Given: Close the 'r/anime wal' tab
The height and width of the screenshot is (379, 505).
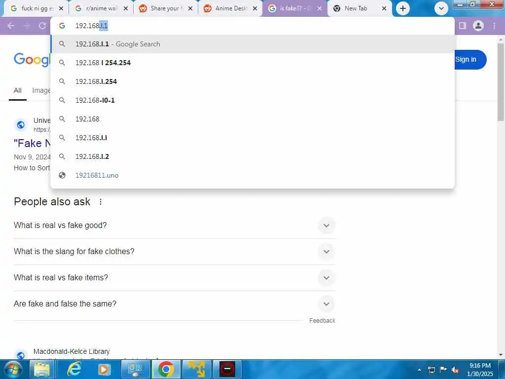Looking at the screenshot, I should click(126, 9).
